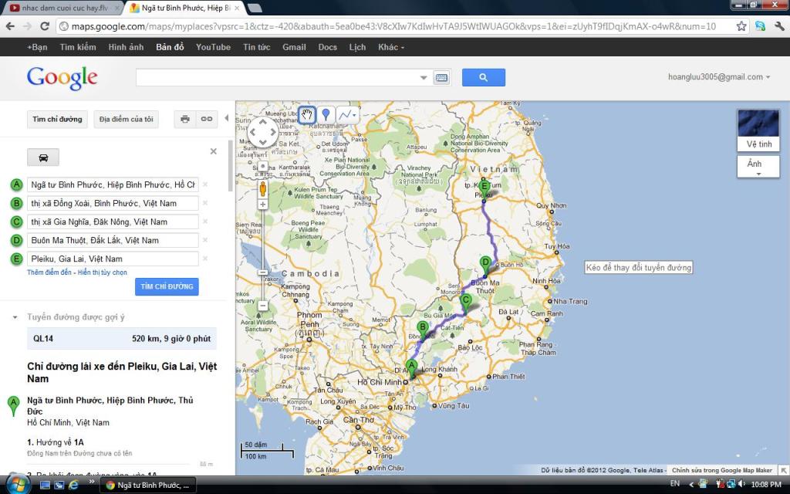Remove Buôn Ma Thuột destination with its x
This screenshot has height=494, width=790.
pos(205,240)
